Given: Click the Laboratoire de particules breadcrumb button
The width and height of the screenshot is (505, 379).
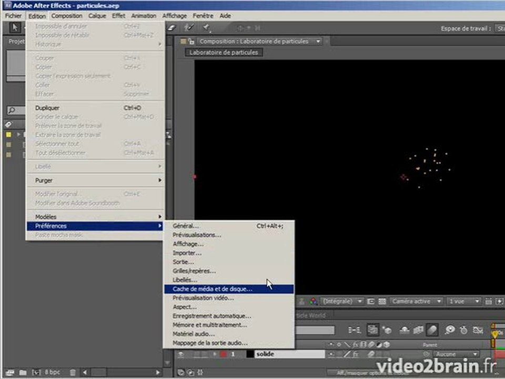Looking at the screenshot, I should (x=224, y=53).
